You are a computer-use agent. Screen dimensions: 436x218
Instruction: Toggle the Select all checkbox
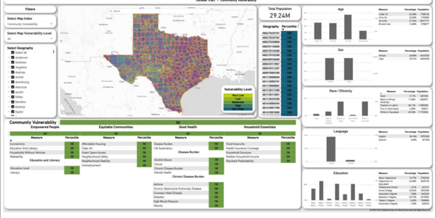(x=13, y=52)
